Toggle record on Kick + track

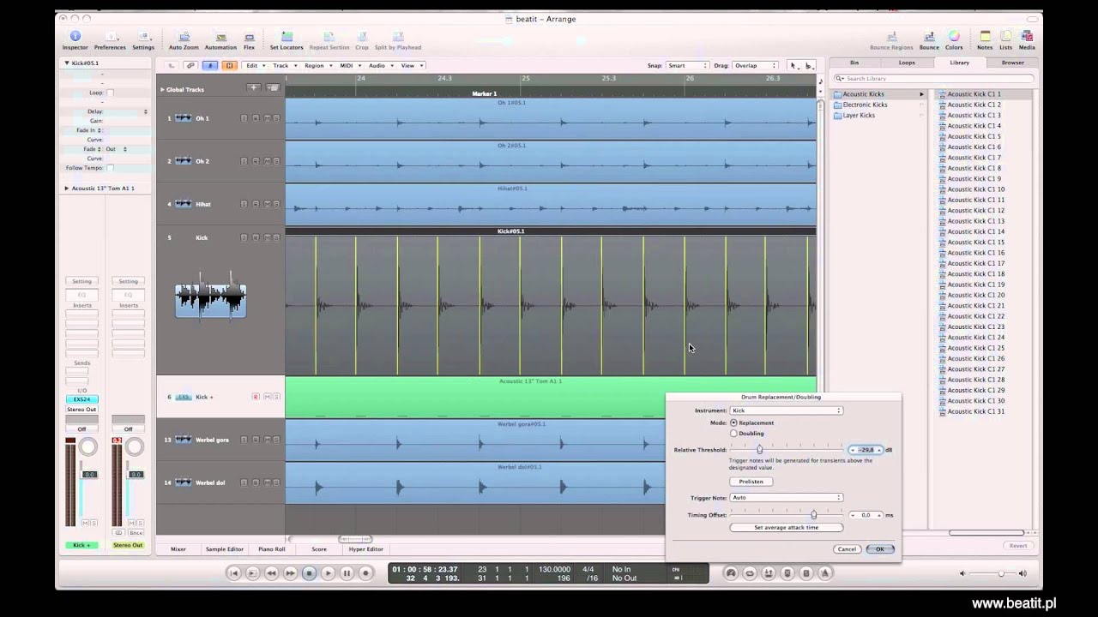coord(256,397)
